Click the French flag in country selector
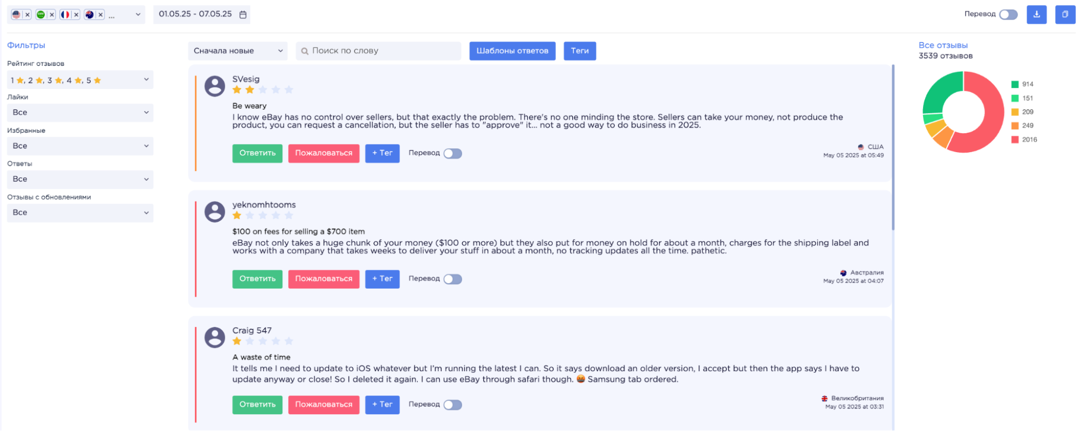The height and width of the screenshot is (431, 1079). [x=65, y=15]
